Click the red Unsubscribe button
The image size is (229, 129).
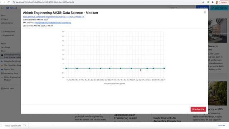point(198,109)
